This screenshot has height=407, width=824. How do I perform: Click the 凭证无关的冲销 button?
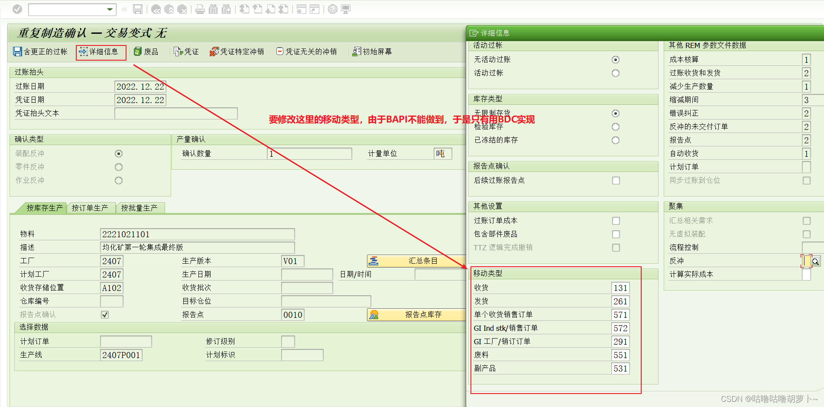click(x=307, y=52)
